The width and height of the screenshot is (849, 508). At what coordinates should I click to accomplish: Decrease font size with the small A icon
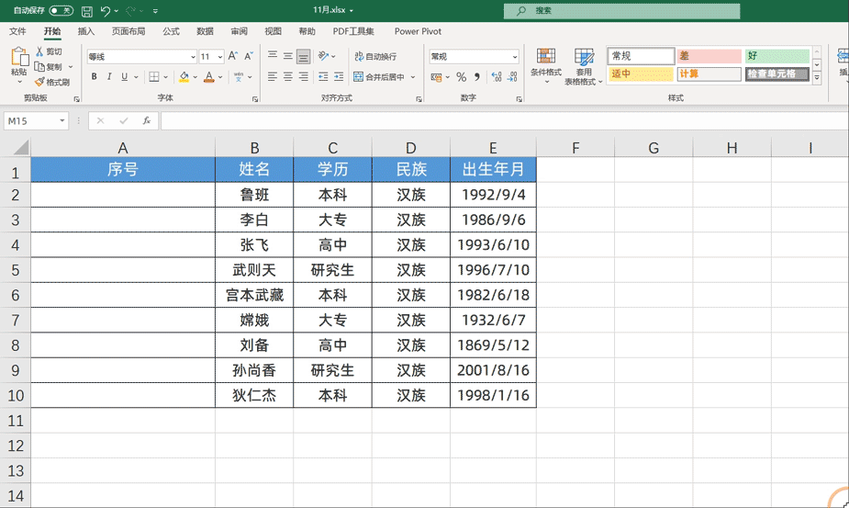coord(249,56)
